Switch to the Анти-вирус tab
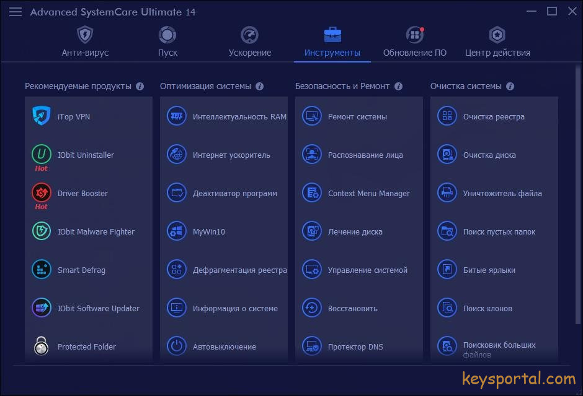 click(85, 42)
